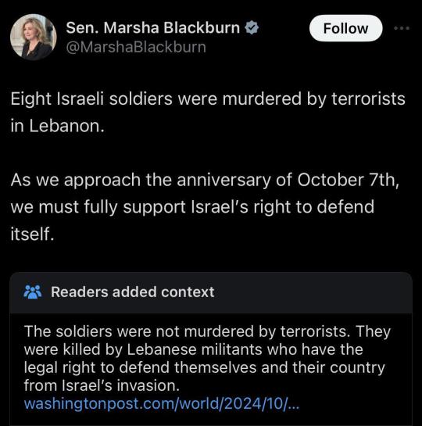This screenshot has height=426, width=422.
Task: Click "October 7th" in the tweet text
Action: click(x=348, y=180)
